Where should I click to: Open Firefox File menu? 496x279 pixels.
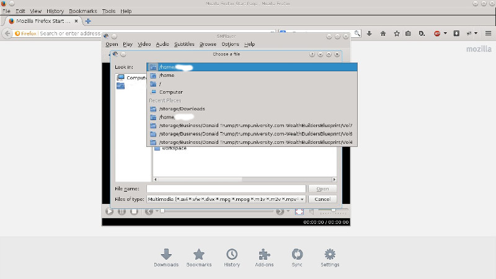(x=6, y=11)
